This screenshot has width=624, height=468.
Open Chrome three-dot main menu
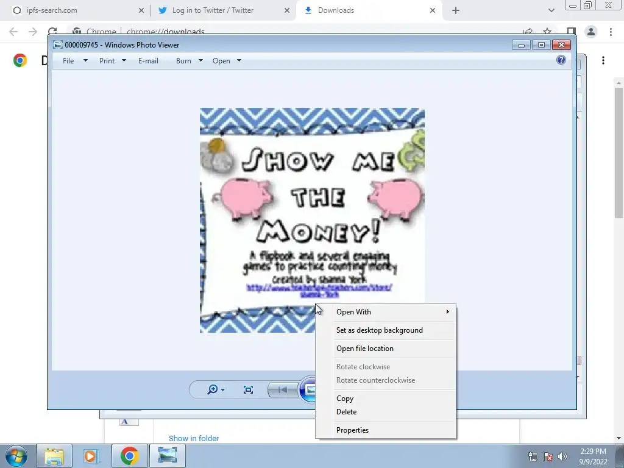[611, 32]
